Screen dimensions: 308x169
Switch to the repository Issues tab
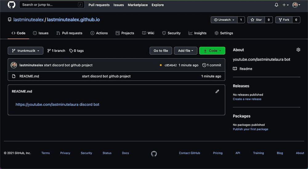[x=41, y=33]
